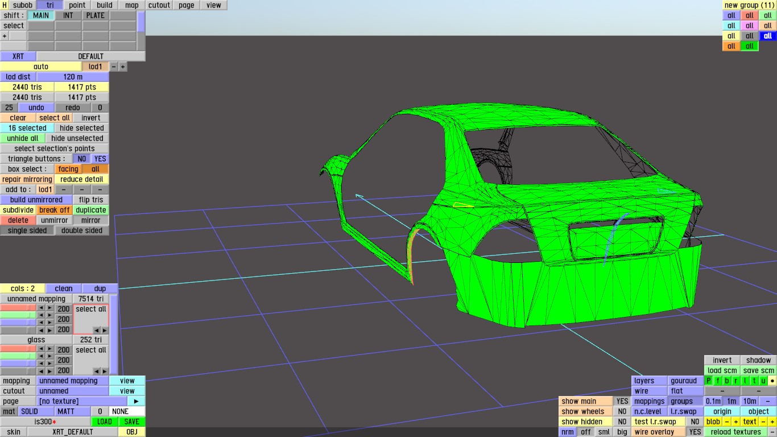The width and height of the screenshot is (777, 437).
Task: Click minus button next to lod1 selector
Action: tap(114, 67)
